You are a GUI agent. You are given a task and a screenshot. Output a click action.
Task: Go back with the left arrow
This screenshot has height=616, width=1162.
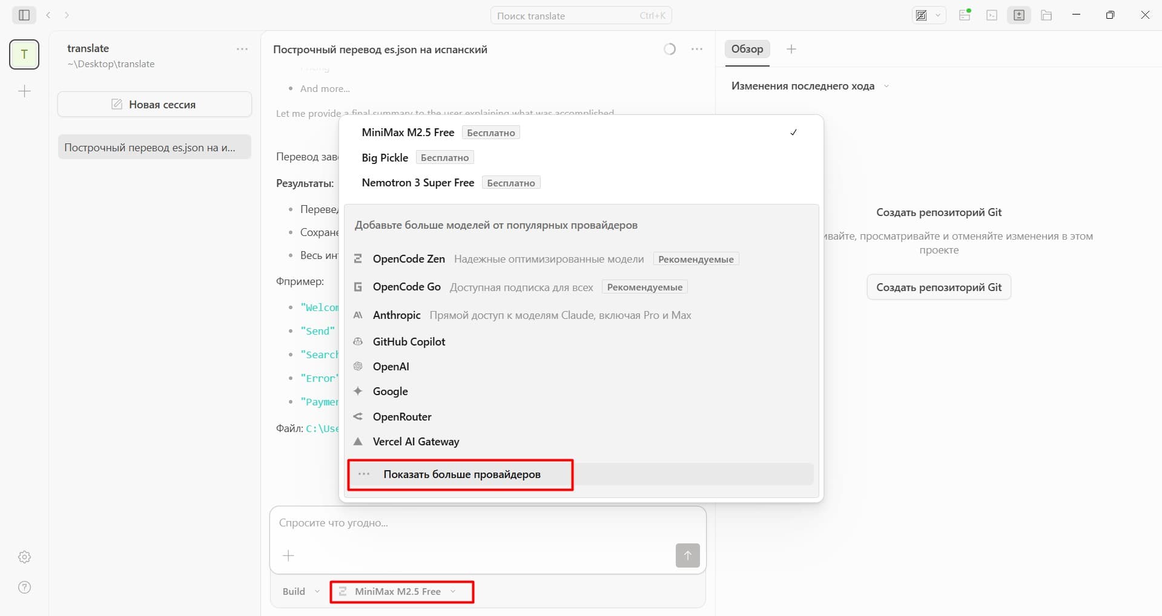[x=48, y=15]
